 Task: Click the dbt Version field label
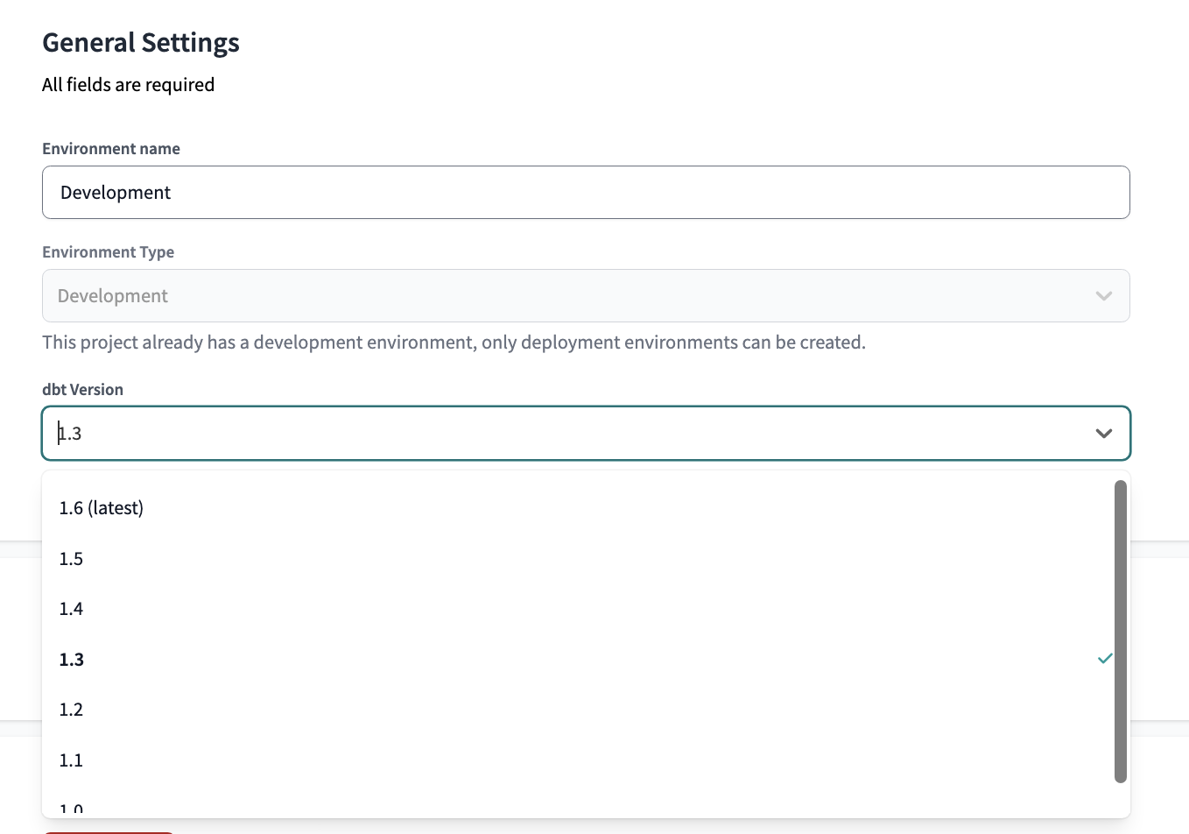(x=82, y=389)
